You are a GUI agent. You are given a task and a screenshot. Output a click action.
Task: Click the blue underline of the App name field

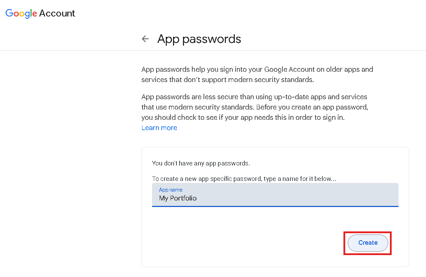tap(275, 206)
